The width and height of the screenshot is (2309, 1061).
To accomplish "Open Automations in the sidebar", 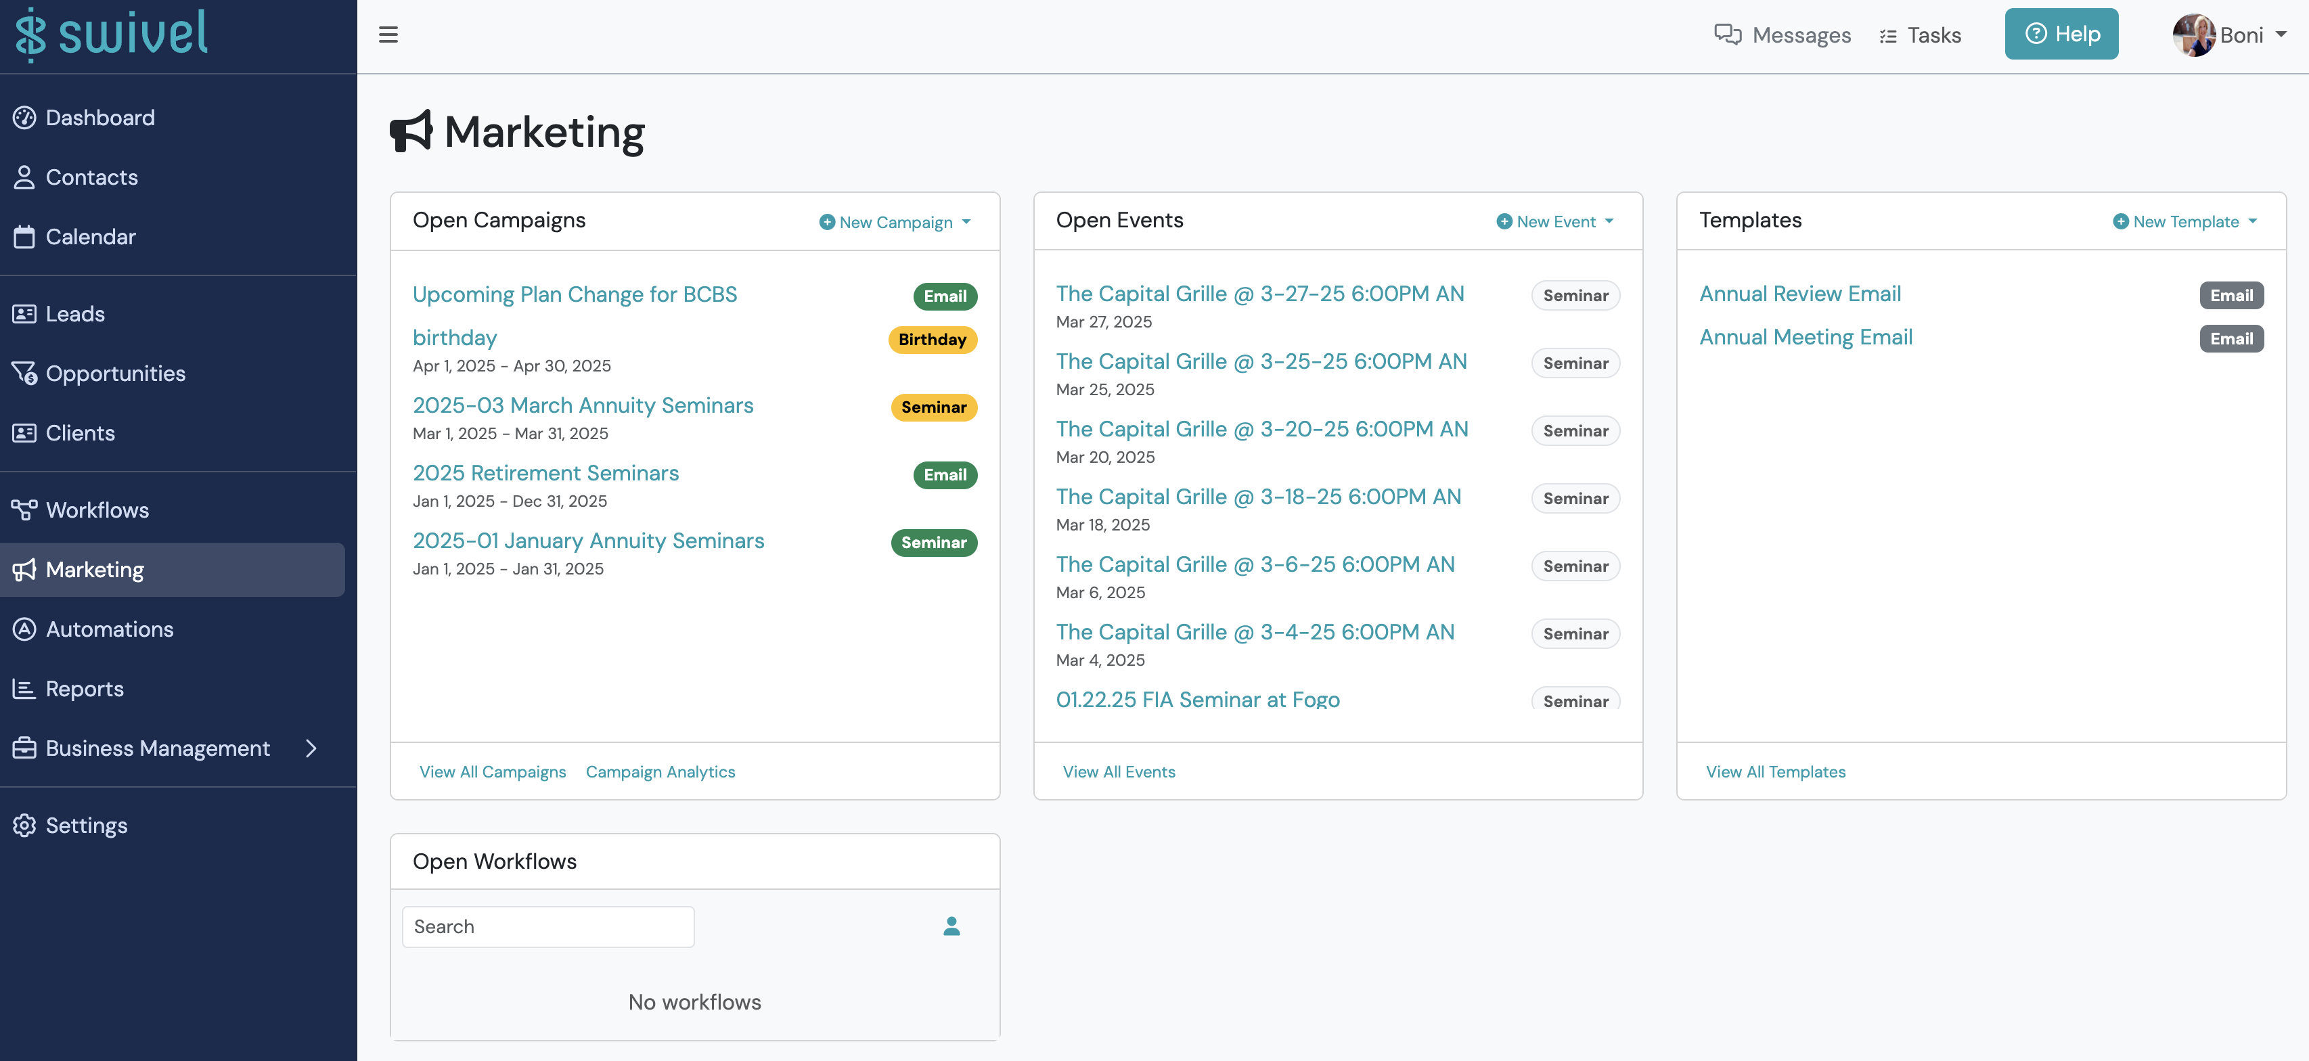I will click(x=93, y=629).
